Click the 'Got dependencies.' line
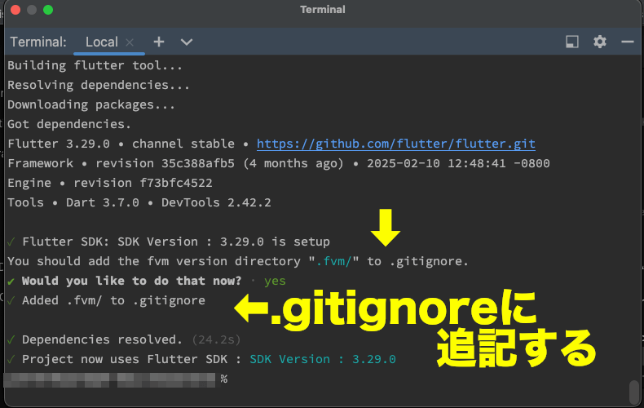Screen dimensions: 644x408 (x=69, y=124)
